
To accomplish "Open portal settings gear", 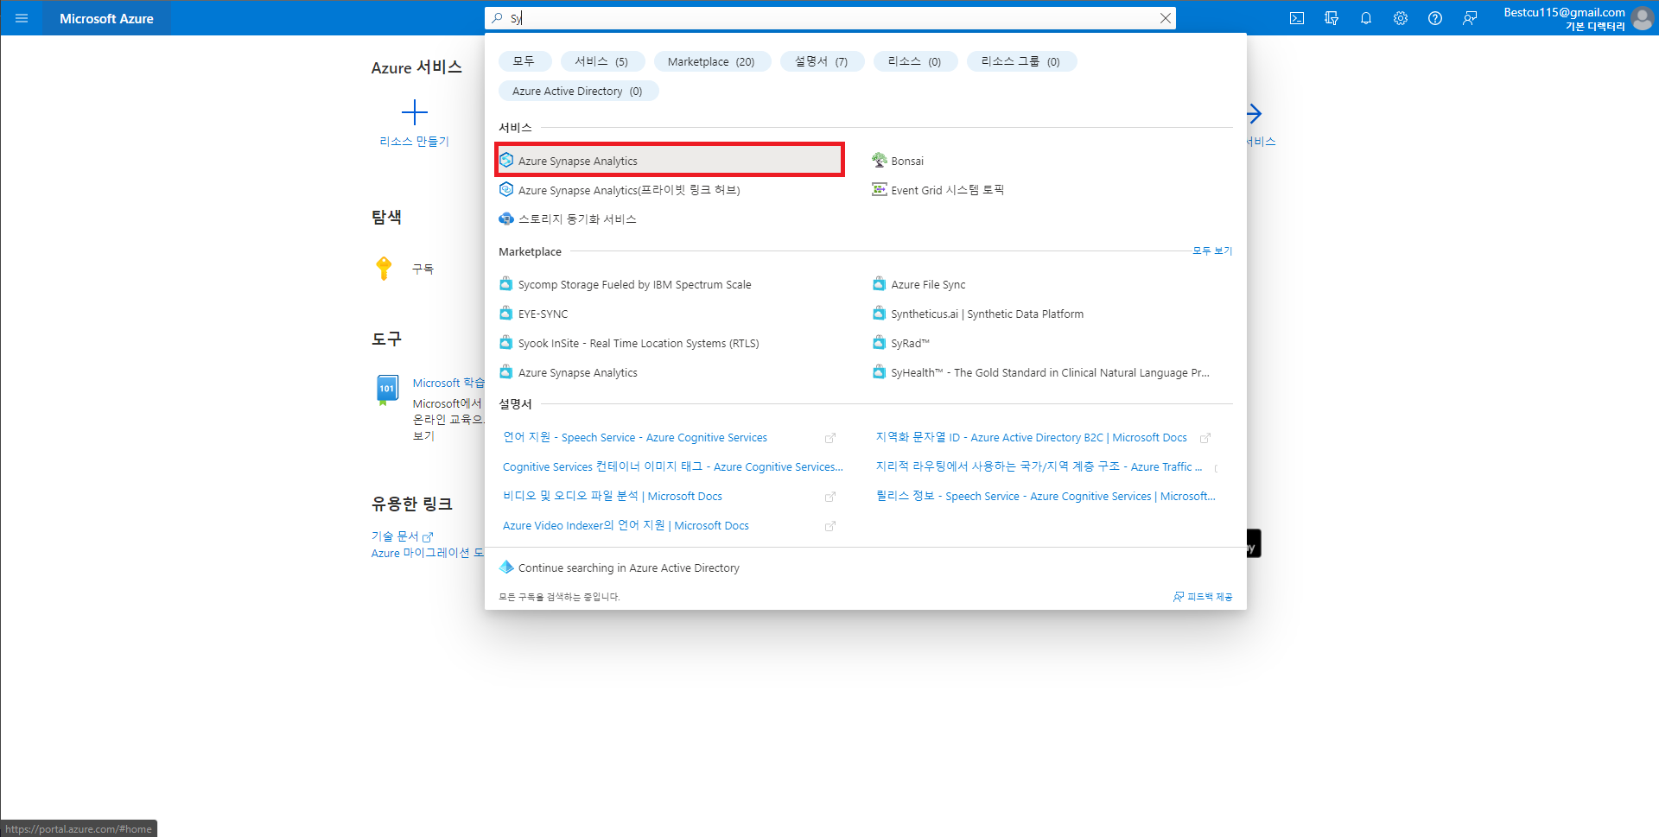I will tap(1401, 18).
